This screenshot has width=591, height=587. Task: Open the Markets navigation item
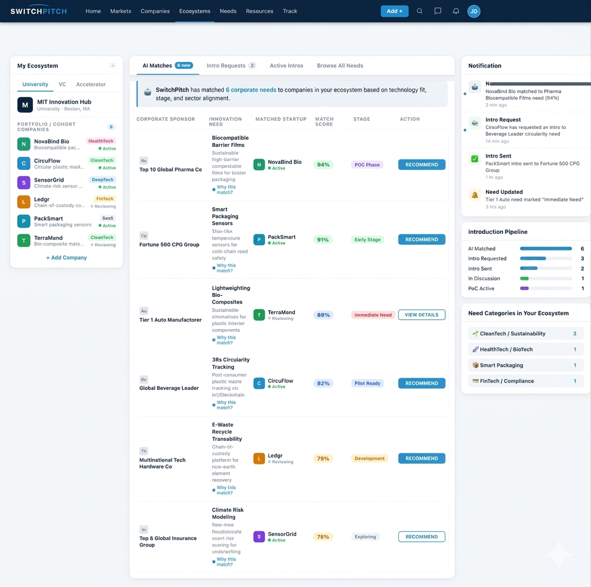[x=120, y=11]
